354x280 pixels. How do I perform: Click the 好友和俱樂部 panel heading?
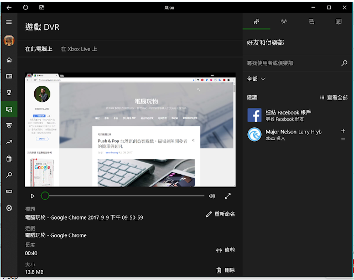tap(265, 43)
